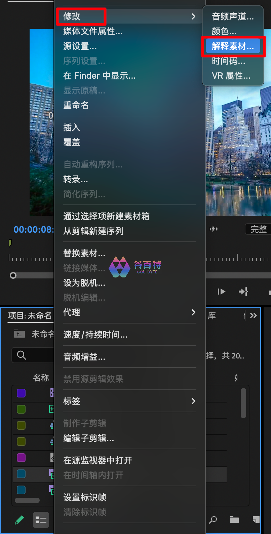Click the zoom scroll bar handle circle

(13, 275)
